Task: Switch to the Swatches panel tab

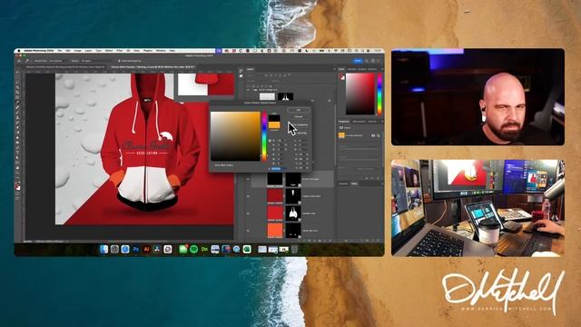Action: pyautogui.click(x=351, y=69)
